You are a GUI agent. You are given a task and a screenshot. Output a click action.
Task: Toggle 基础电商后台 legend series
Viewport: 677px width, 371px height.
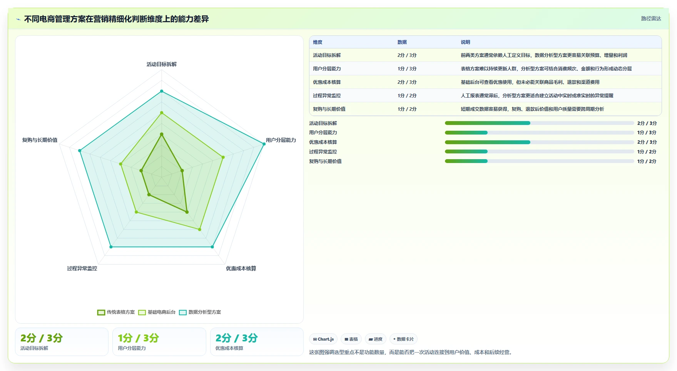pos(157,312)
